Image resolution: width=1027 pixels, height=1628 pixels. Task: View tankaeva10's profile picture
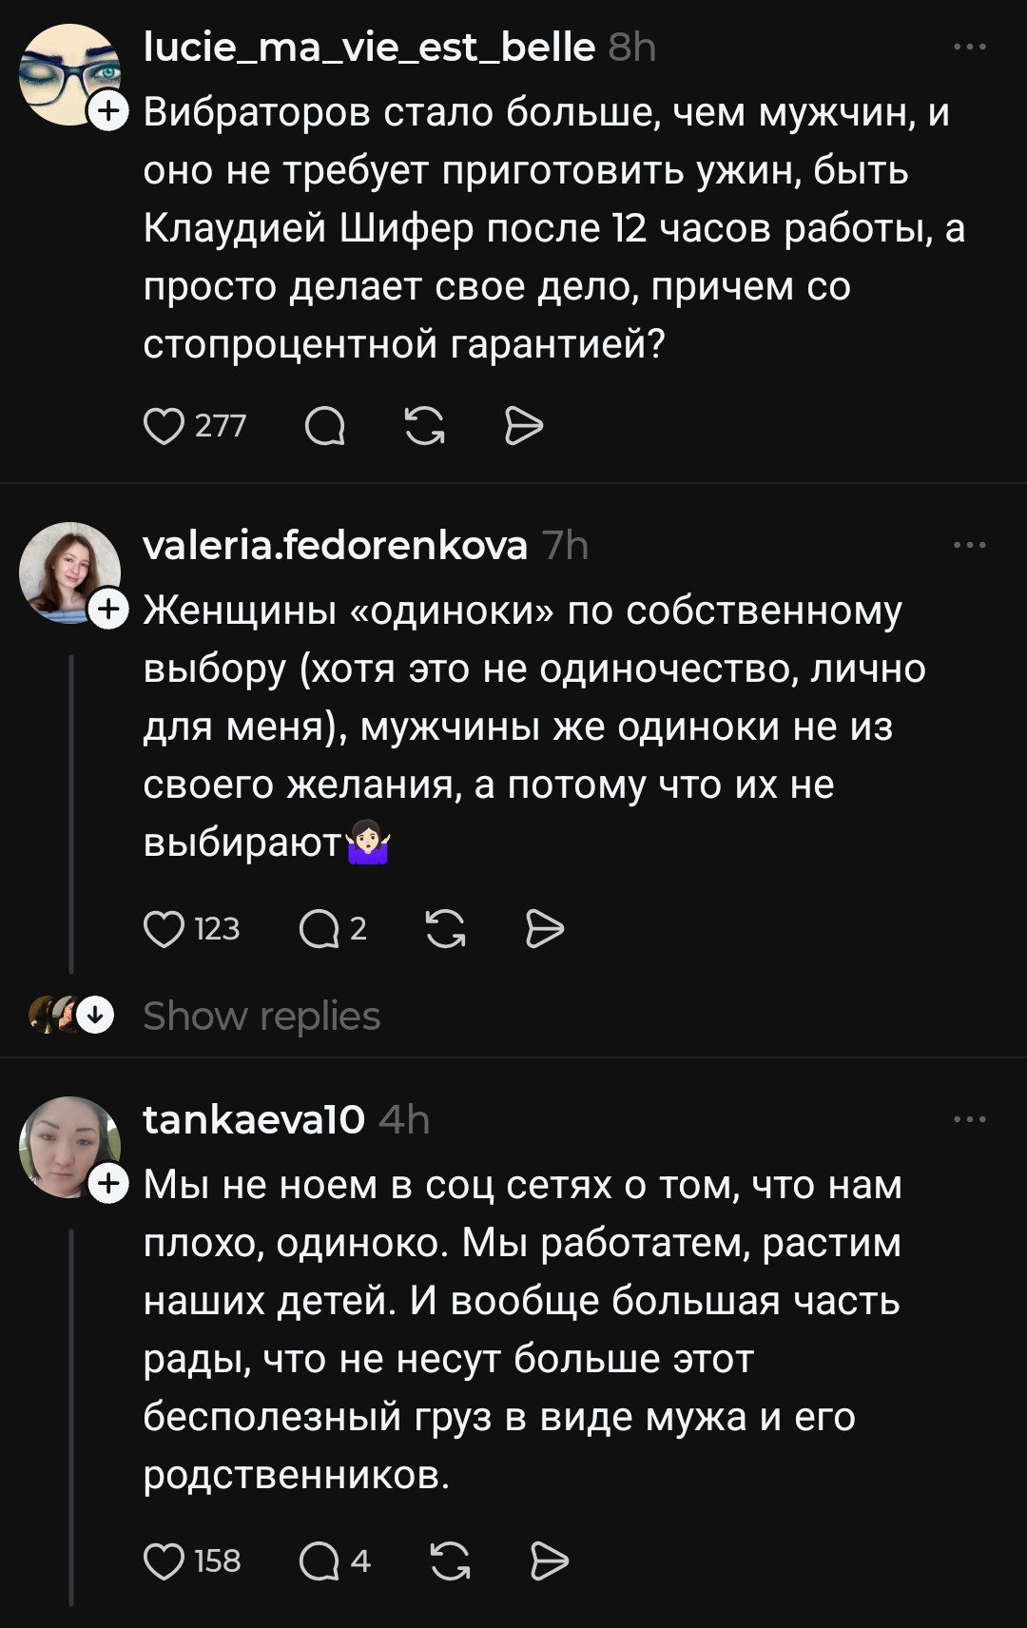pyautogui.click(x=68, y=1147)
